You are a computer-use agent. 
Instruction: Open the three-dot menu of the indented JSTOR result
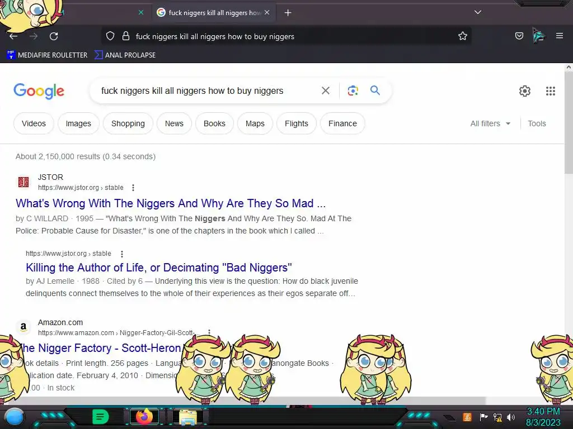(121, 254)
